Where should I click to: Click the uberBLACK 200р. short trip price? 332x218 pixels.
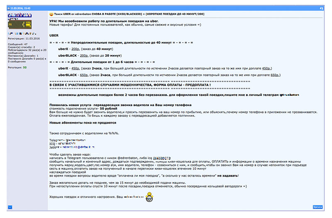coord(84,55)
